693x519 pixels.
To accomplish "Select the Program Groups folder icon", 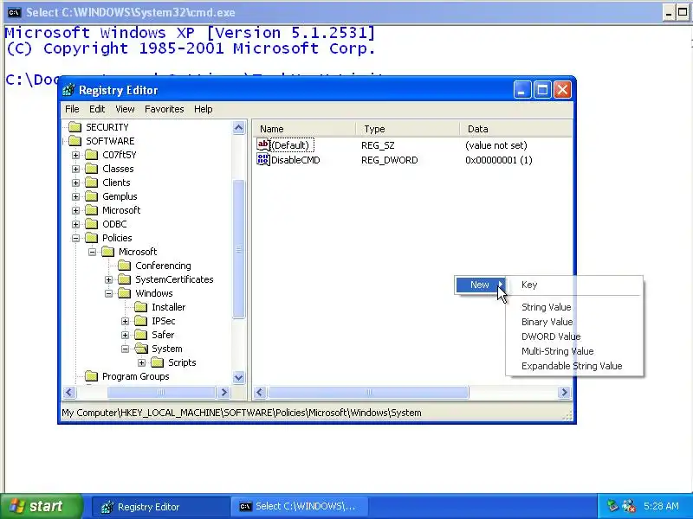I will (92, 376).
